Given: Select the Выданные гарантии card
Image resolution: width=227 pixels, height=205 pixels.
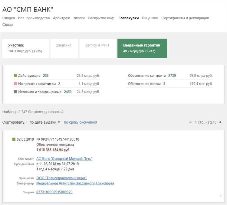Looking at the screenshot, I should [142, 48].
